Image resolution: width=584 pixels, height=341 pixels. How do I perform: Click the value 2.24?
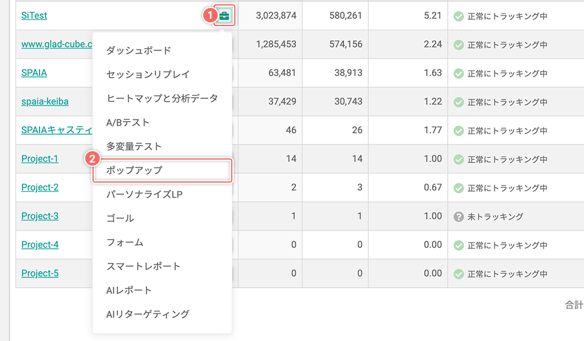coord(433,44)
